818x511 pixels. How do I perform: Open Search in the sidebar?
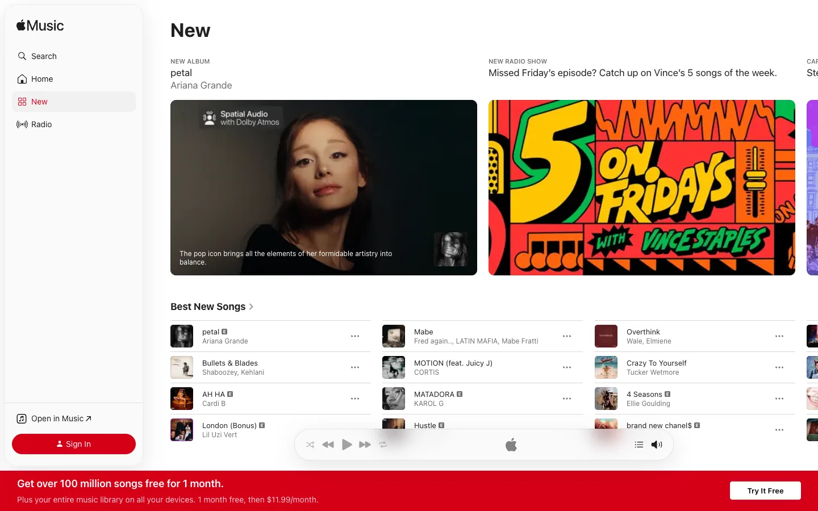74,56
